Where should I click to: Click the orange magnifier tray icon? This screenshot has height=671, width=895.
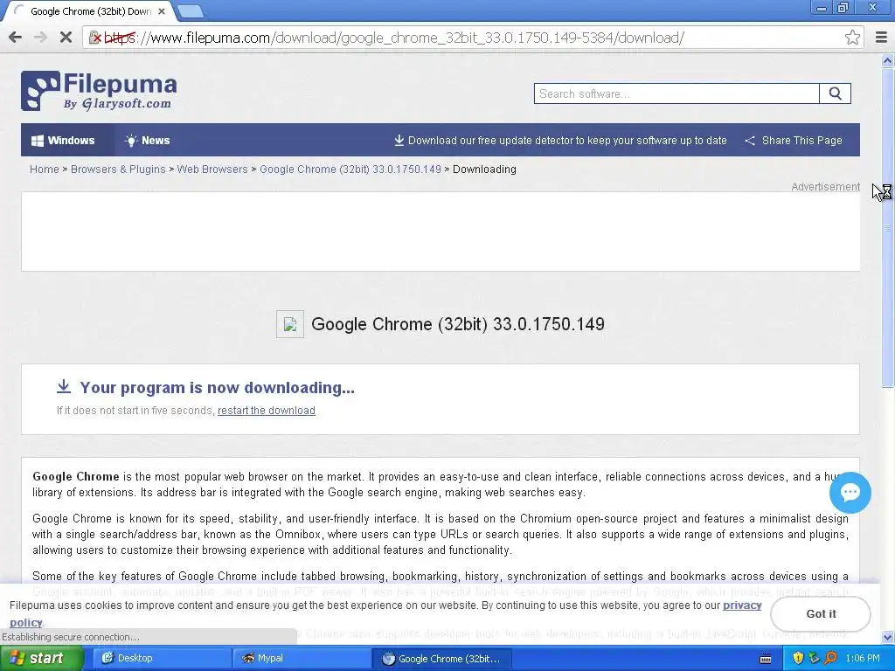(830, 659)
